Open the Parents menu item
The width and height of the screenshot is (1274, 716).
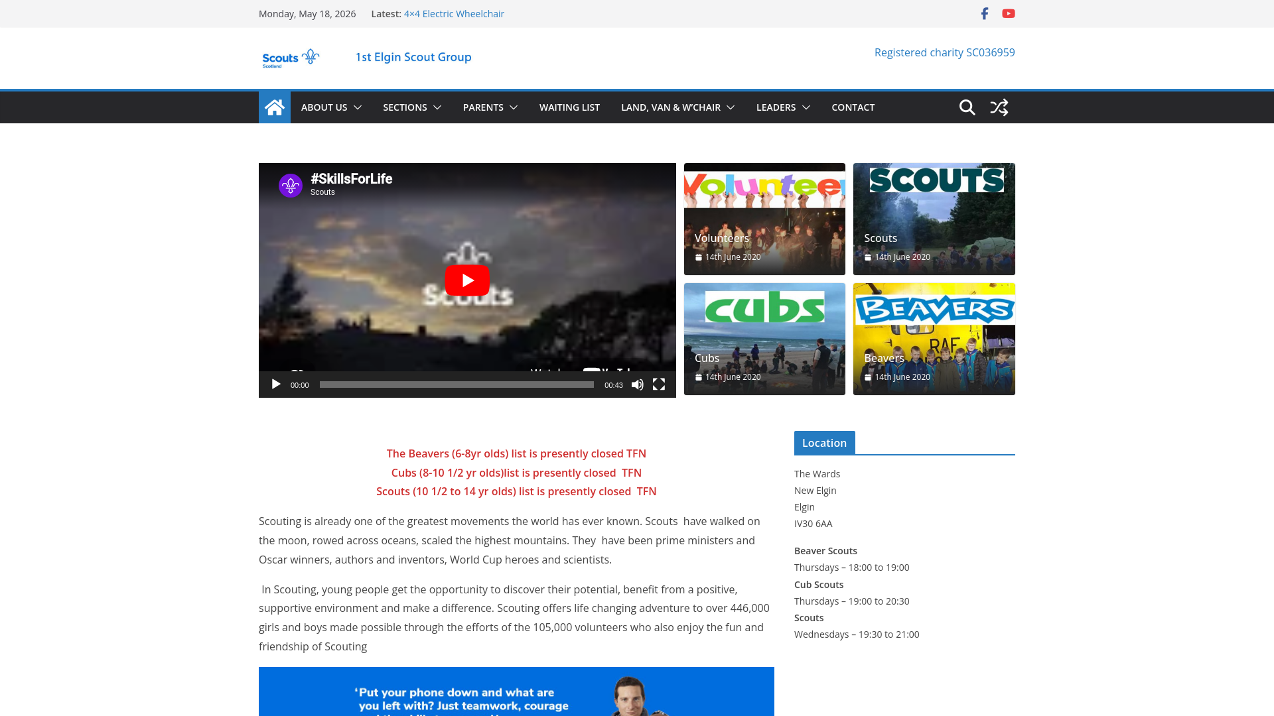click(x=483, y=107)
